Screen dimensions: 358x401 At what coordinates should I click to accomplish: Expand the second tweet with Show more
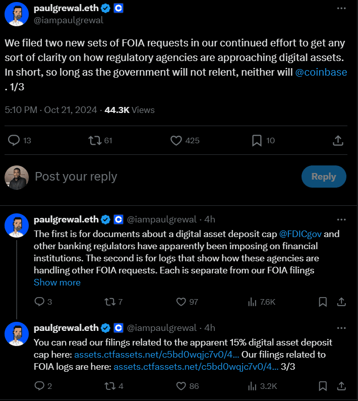click(57, 282)
